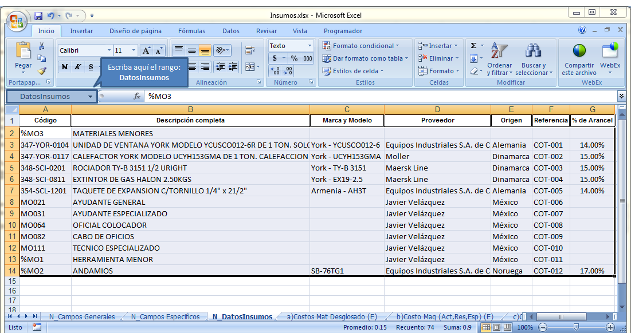Undo last action in quick access toolbar

(50, 15)
